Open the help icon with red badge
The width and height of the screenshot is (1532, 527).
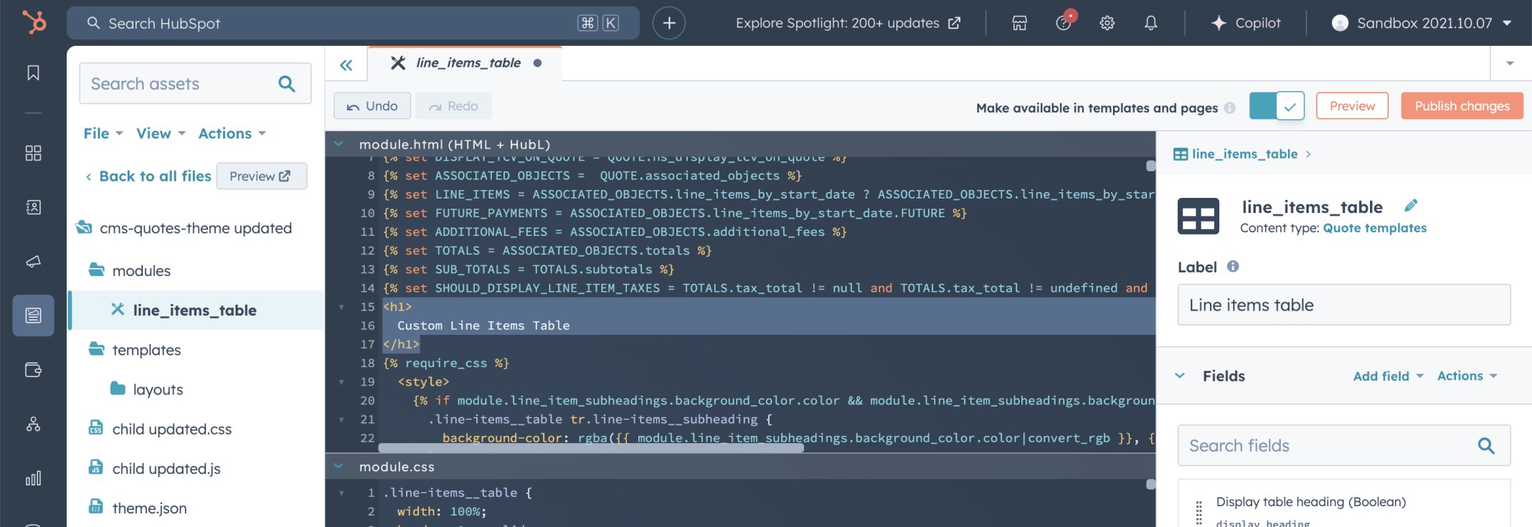click(x=1064, y=23)
